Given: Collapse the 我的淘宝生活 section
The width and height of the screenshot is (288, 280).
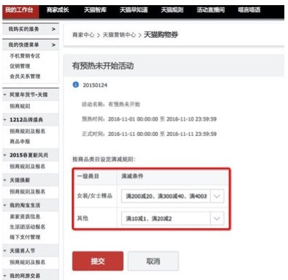Looking at the screenshot, I should (x=4, y=205).
